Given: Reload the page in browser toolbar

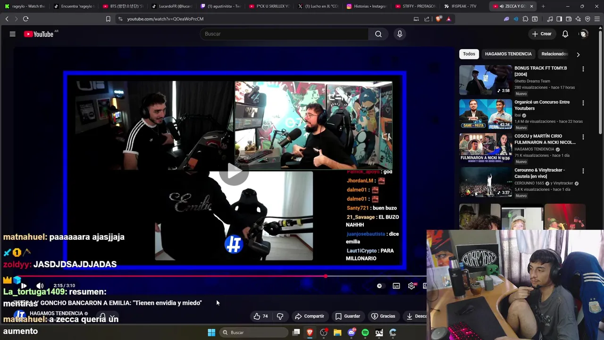Looking at the screenshot, I should 25,19.
